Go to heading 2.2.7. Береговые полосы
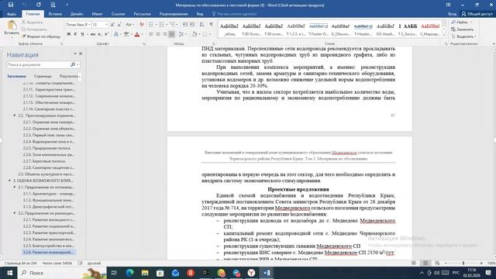Image resolution: width=496 pixels, height=279 pixels. [44, 161]
